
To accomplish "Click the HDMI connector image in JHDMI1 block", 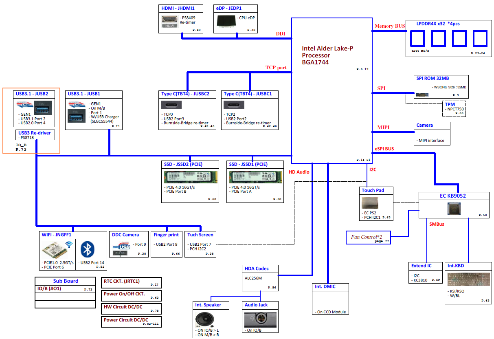I will (170, 22).
